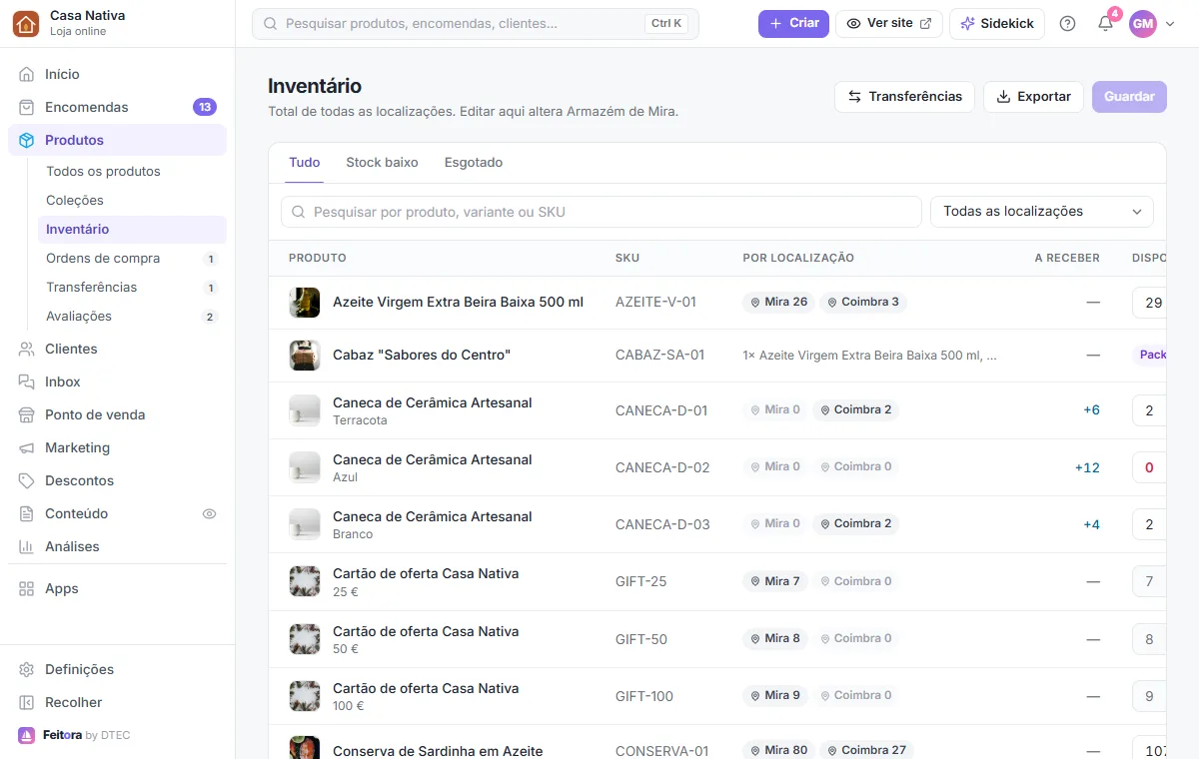Click the Clientes sidebar icon
Viewport: 1199px width, 759px height.
27,349
